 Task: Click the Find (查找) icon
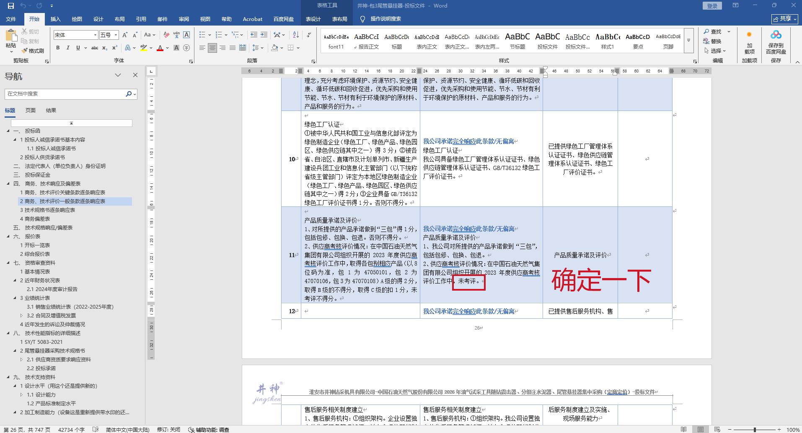[x=712, y=32]
